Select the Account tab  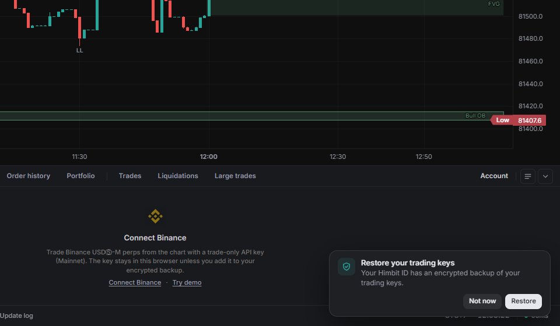[x=494, y=176]
